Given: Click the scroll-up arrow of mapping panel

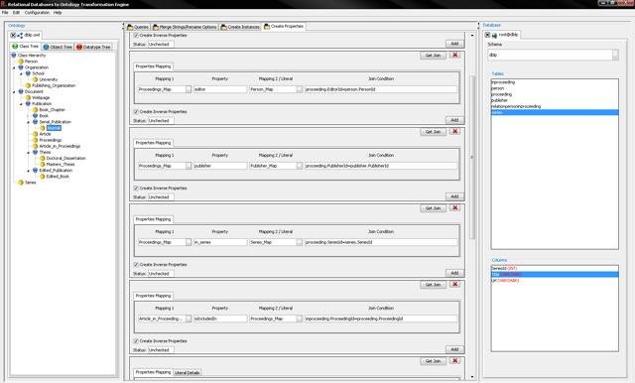Looking at the screenshot, I should click(x=472, y=36).
